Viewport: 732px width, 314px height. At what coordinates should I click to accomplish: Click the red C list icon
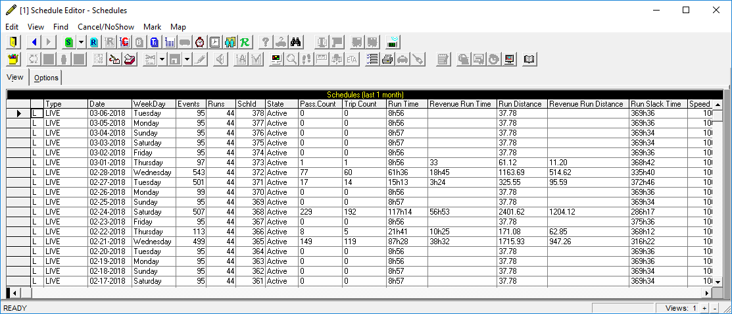124,42
